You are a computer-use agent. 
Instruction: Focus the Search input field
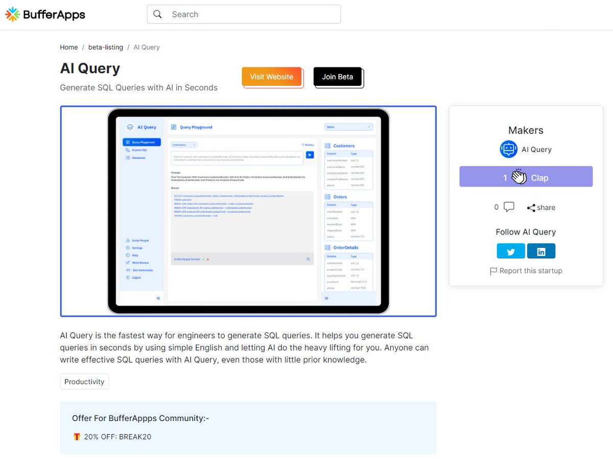(x=244, y=14)
